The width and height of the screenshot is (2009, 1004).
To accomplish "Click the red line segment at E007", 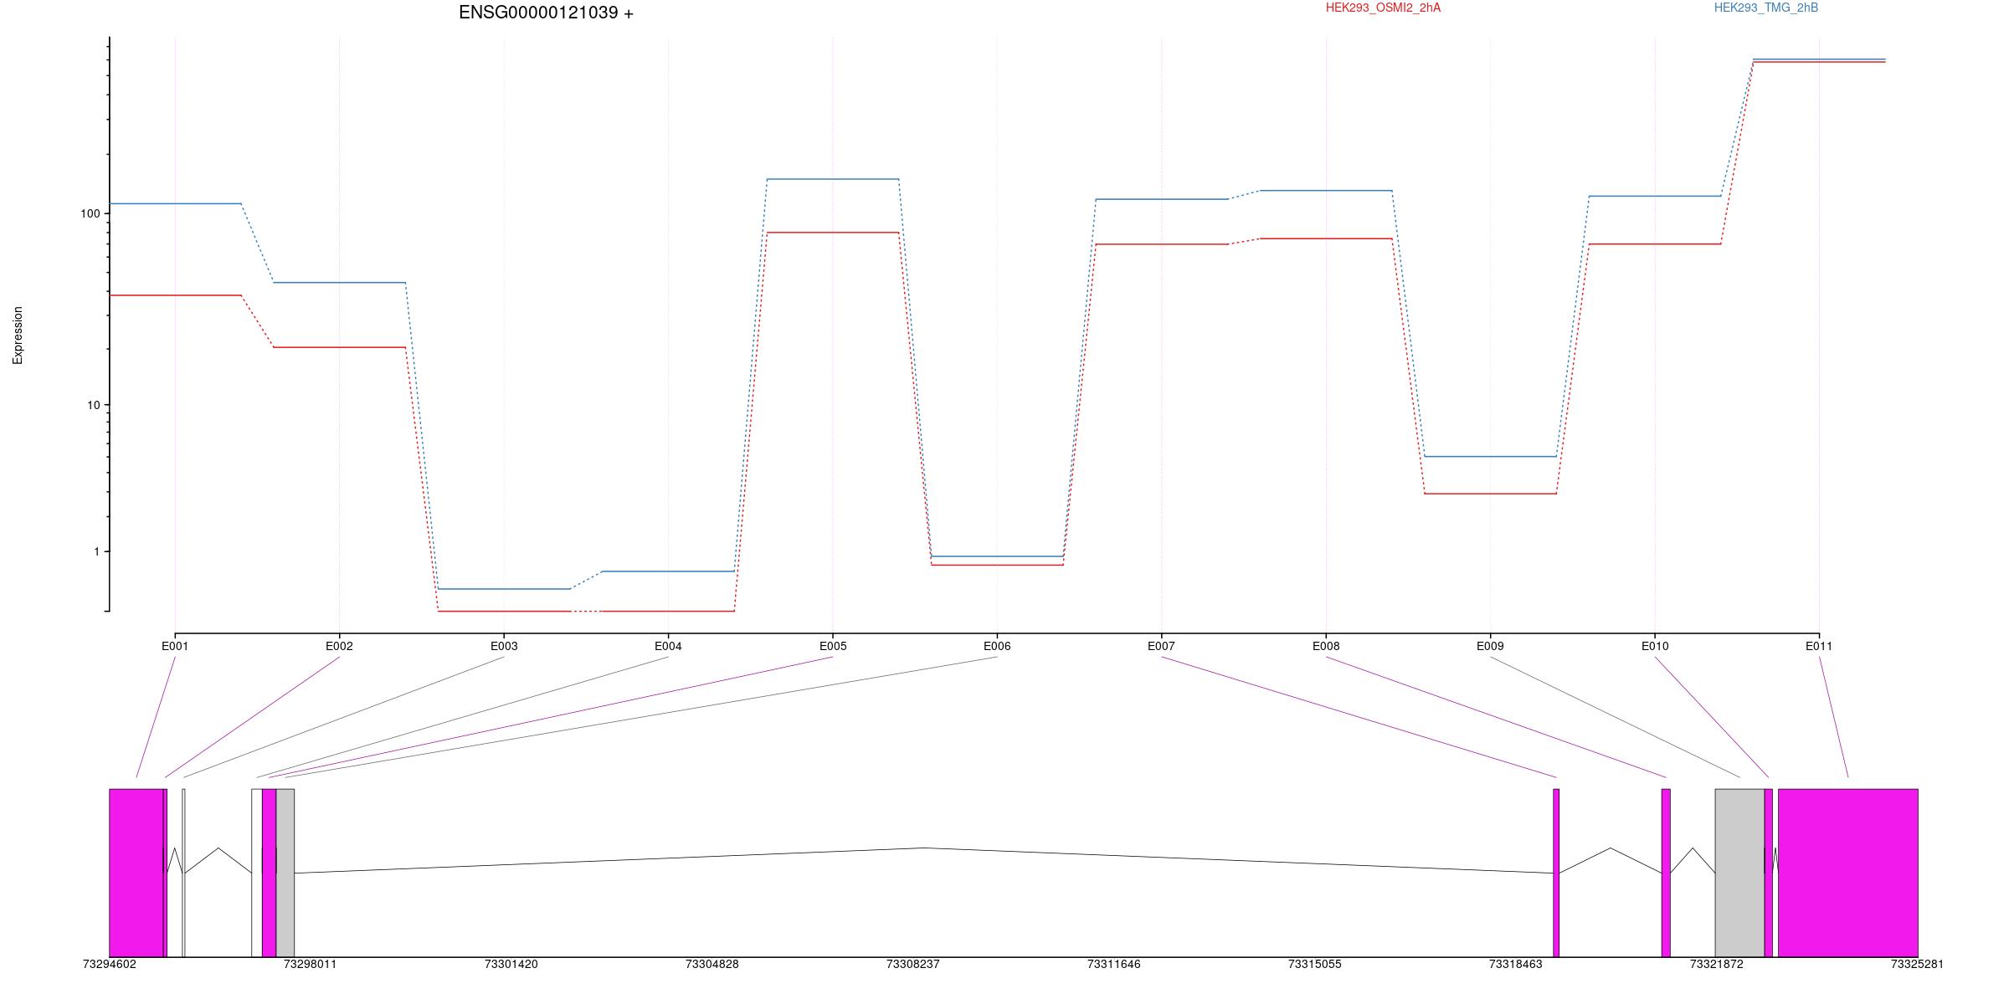I will coord(1161,244).
